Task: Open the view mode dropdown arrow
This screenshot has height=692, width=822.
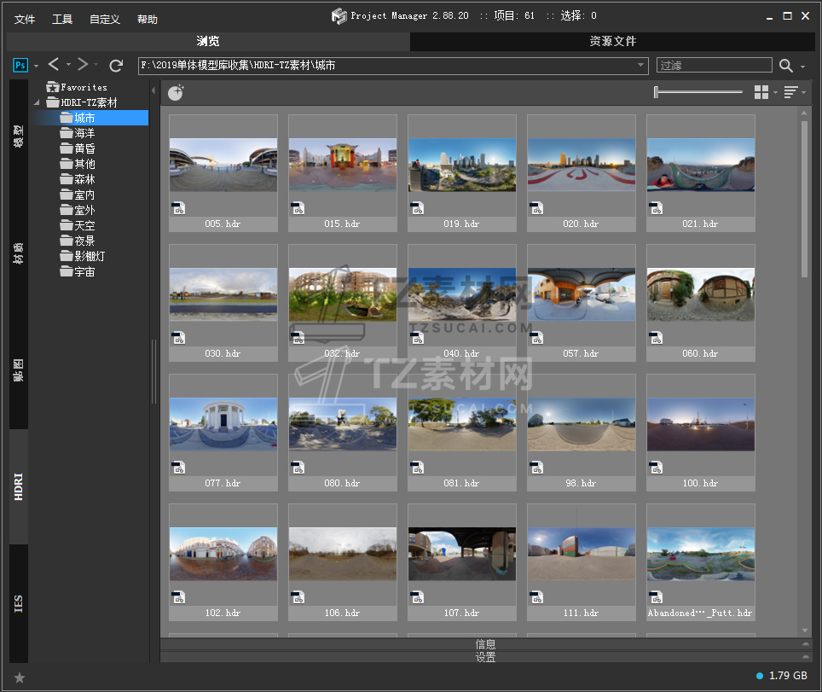Action: click(775, 92)
